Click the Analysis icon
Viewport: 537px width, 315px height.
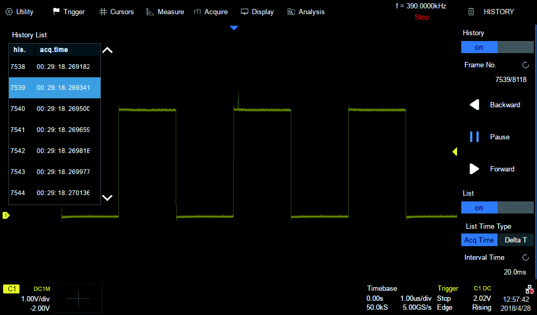(291, 12)
